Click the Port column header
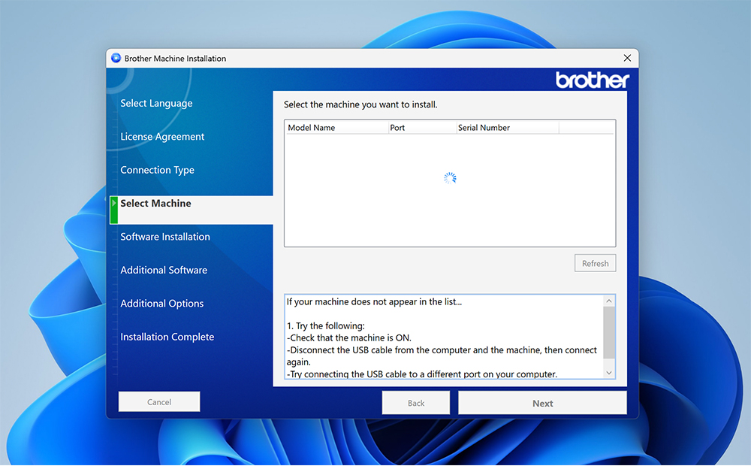This screenshot has width=751, height=466. click(422, 128)
